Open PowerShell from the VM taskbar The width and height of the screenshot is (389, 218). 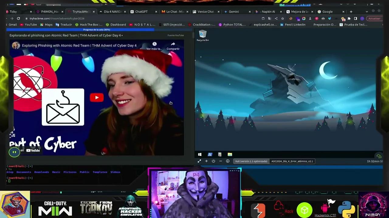coord(210,154)
